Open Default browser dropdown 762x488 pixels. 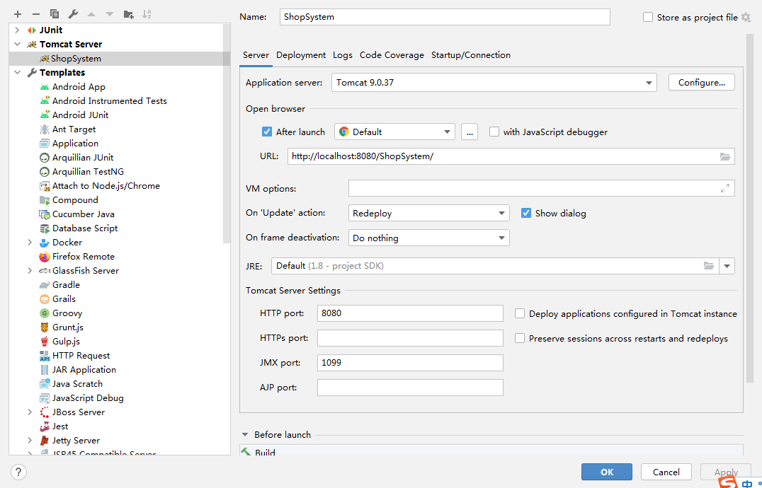coord(394,132)
